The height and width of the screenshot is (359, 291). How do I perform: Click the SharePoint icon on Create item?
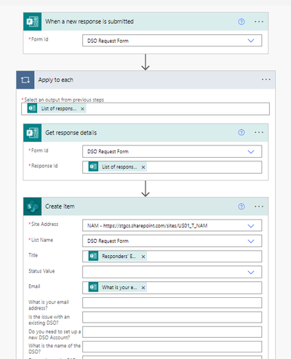33,206
